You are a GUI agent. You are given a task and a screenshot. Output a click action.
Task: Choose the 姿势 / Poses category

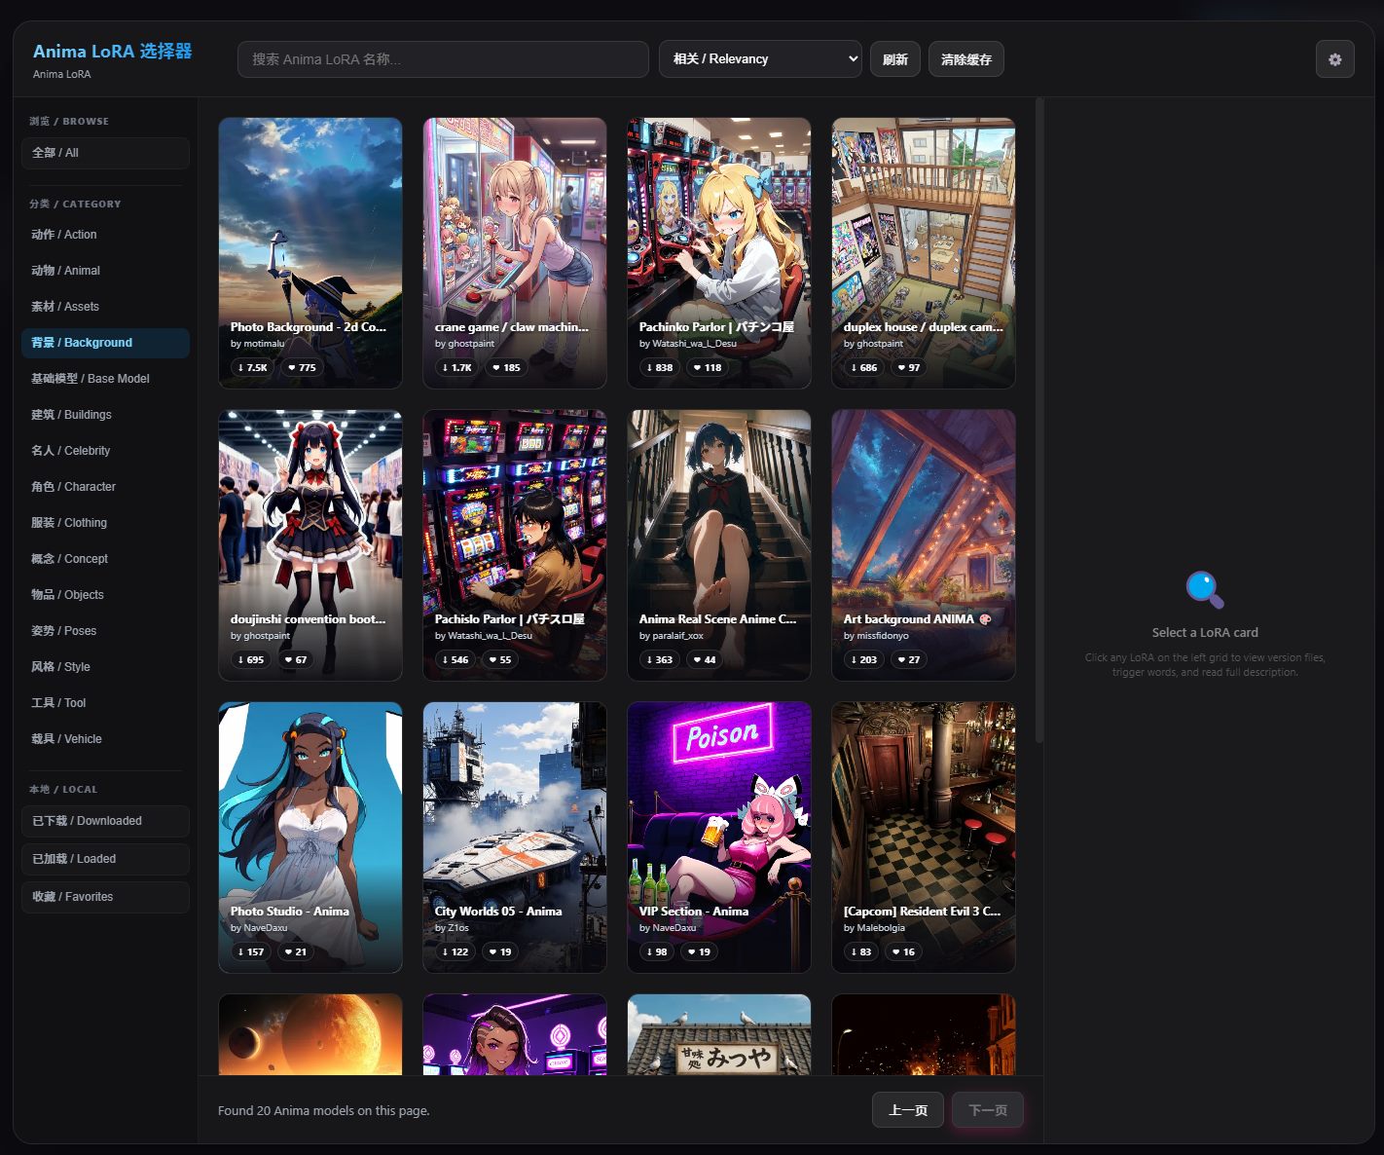click(x=105, y=631)
